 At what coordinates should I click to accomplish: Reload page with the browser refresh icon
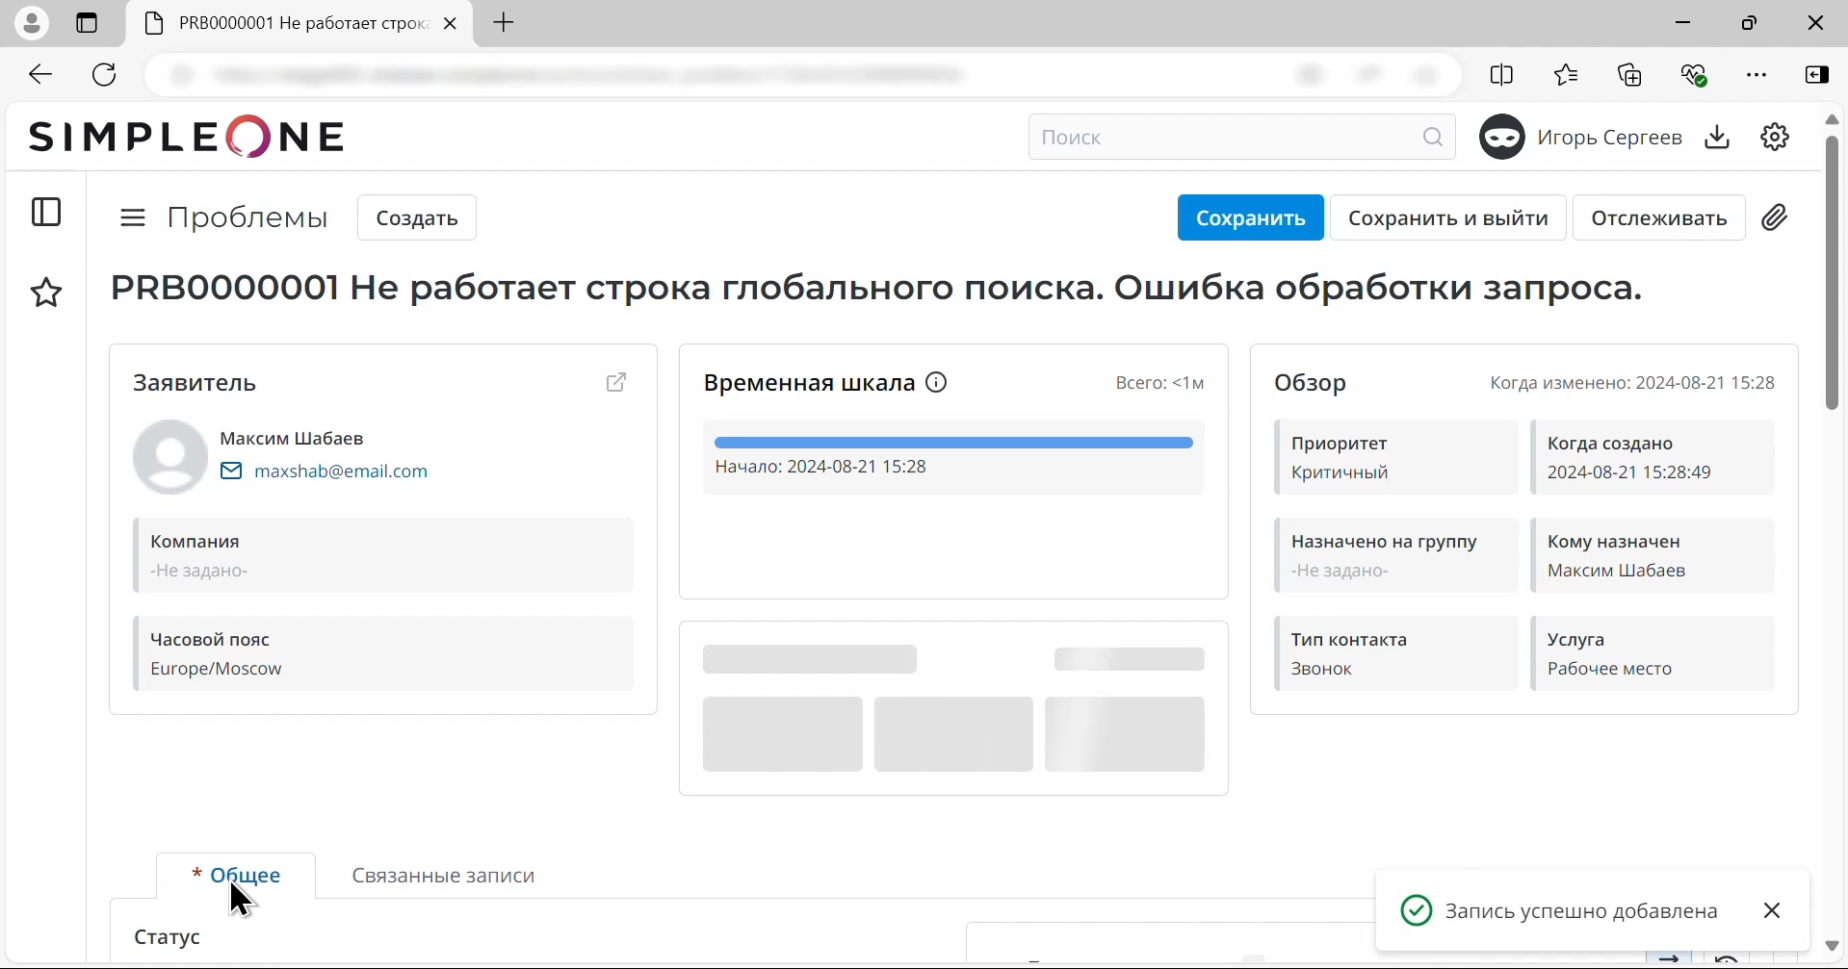pyautogui.click(x=103, y=74)
